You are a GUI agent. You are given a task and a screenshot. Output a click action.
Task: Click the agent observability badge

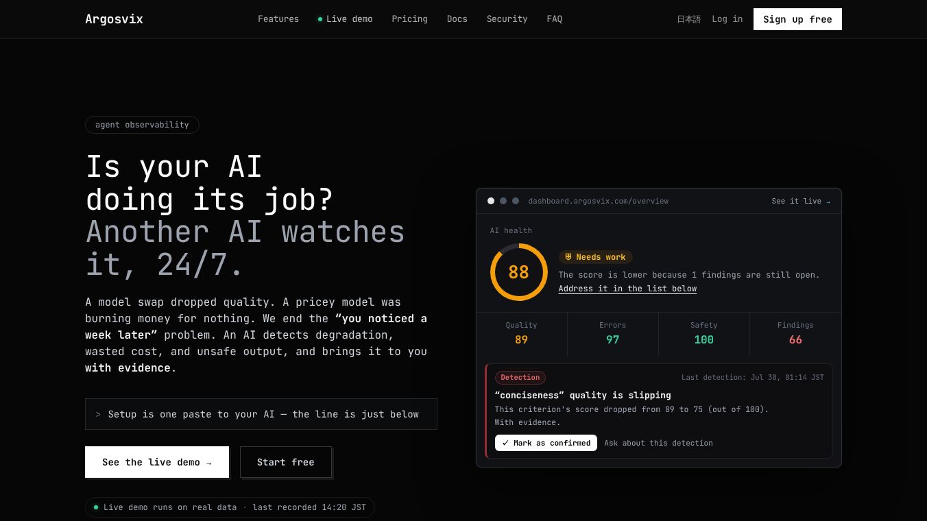click(x=142, y=125)
